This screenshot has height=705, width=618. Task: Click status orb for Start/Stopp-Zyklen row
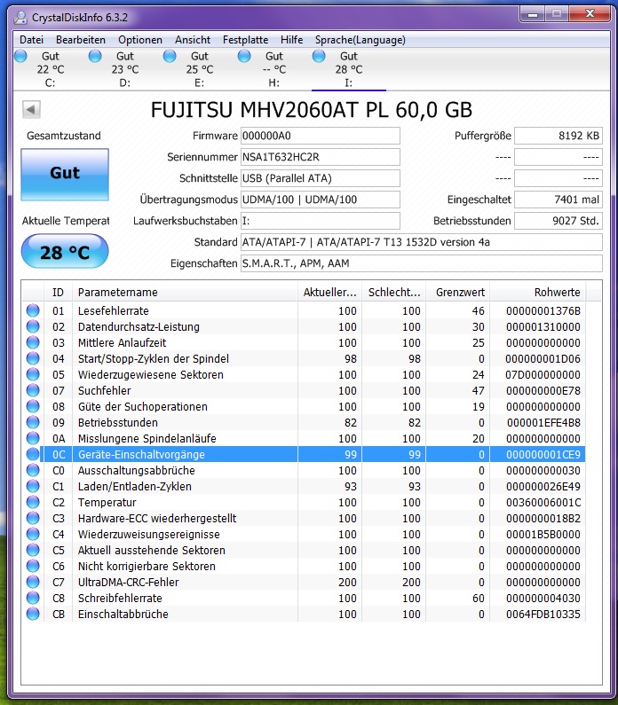[33, 358]
